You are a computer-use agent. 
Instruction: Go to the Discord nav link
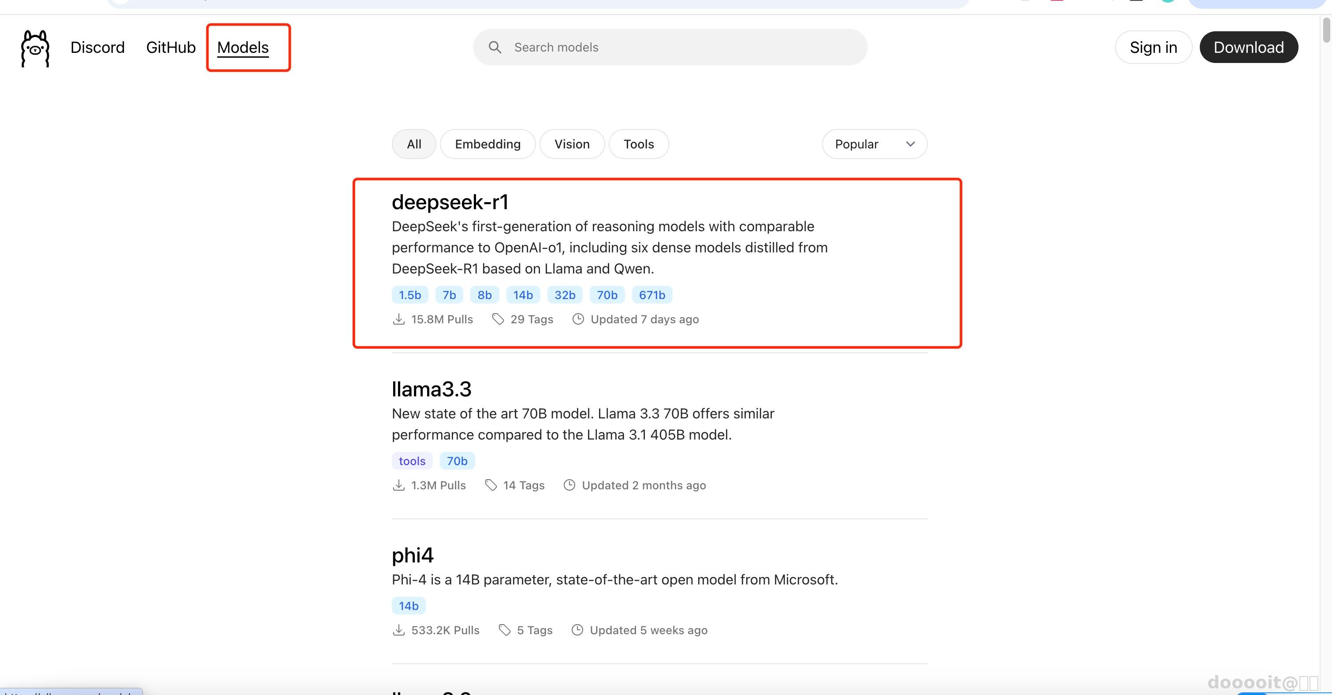click(x=97, y=48)
